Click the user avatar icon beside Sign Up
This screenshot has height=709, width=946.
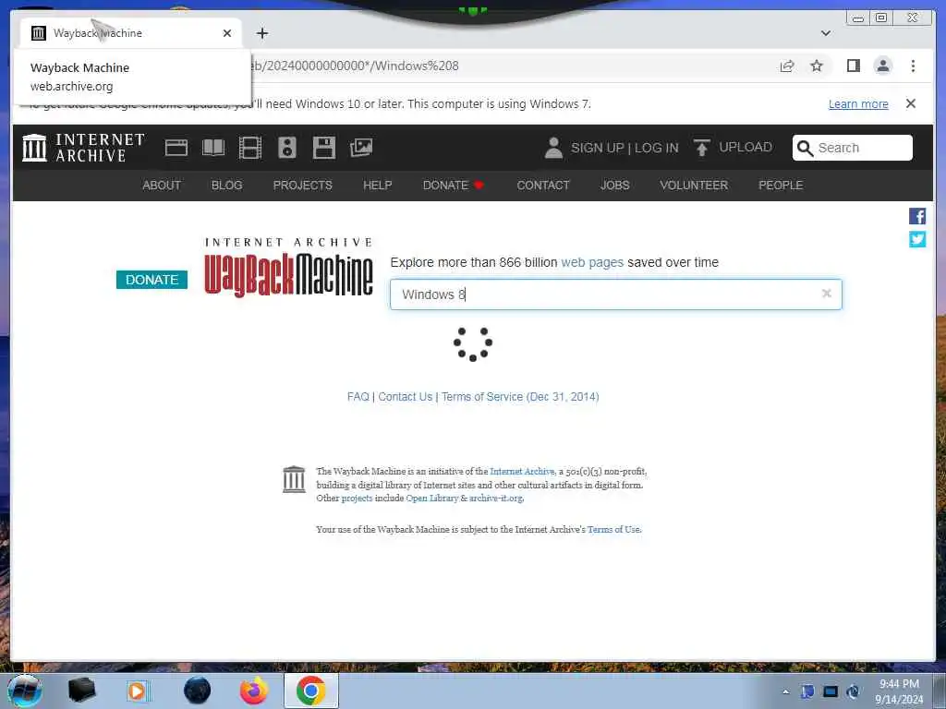(553, 148)
